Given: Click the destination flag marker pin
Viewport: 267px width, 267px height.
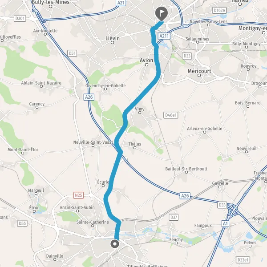Looking at the screenshot, I should [162, 14].
